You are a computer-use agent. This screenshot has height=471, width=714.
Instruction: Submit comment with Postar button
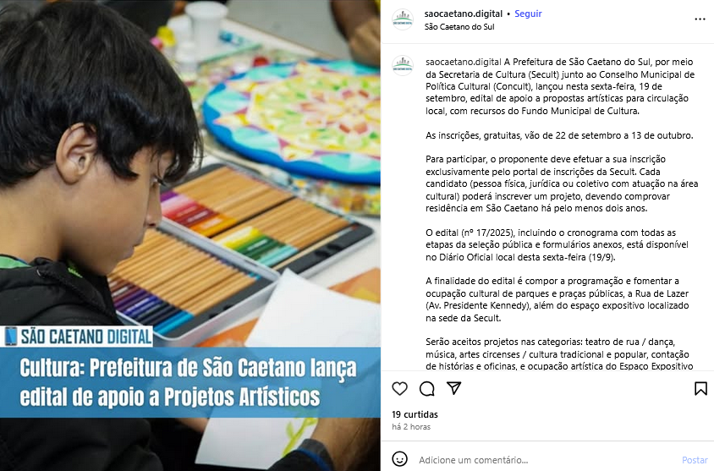(695, 460)
